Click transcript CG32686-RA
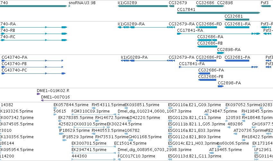 (x=207, y=40)
